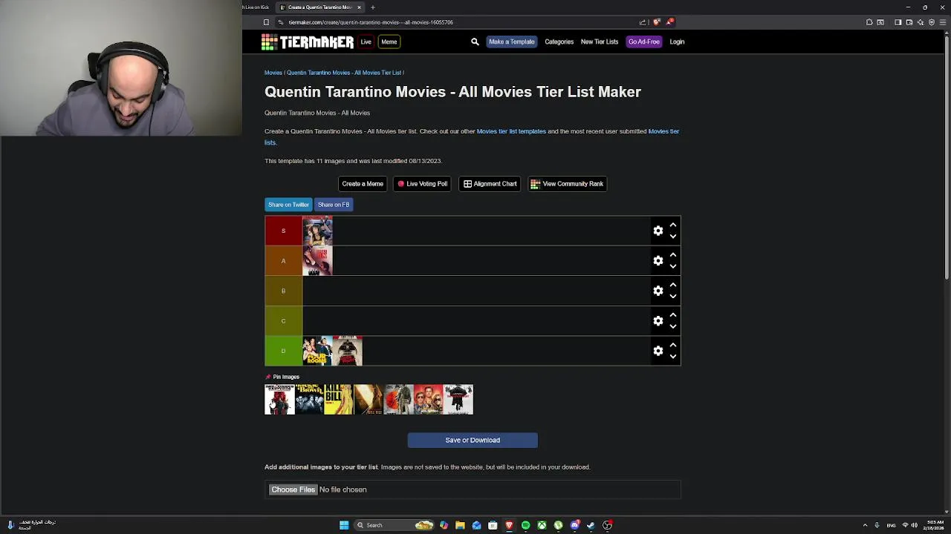Click the Live nav button

click(x=366, y=42)
